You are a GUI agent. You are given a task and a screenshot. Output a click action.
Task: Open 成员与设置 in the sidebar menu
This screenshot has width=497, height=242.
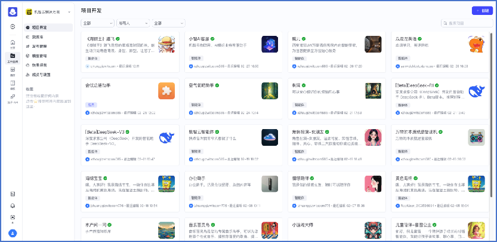pyautogui.click(x=48, y=75)
